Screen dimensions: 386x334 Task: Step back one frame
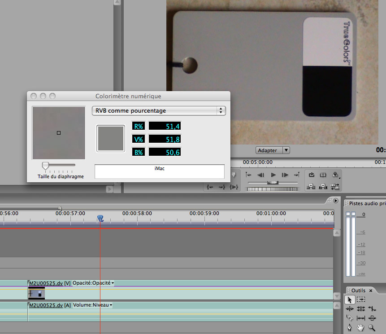(x=261, y=175)
